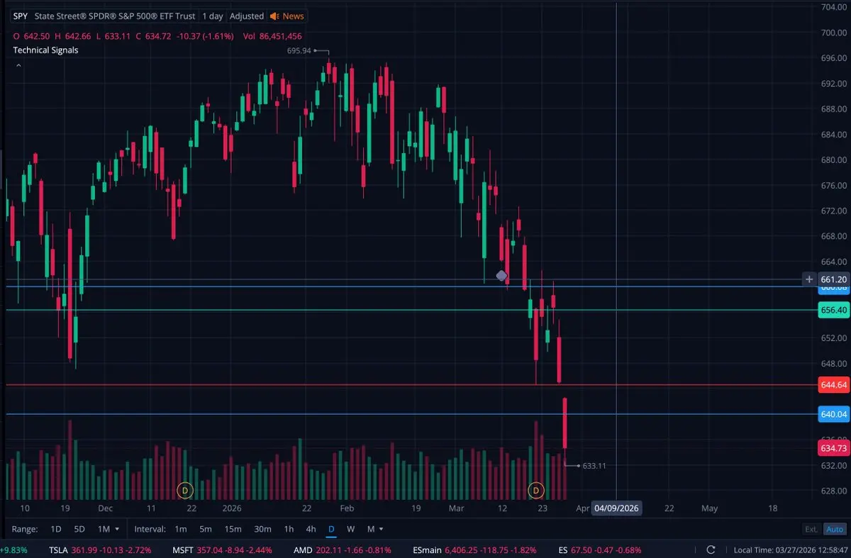Click the Technical Signals label
Viewport: 851px width, 558px height.
click(45, 50)
